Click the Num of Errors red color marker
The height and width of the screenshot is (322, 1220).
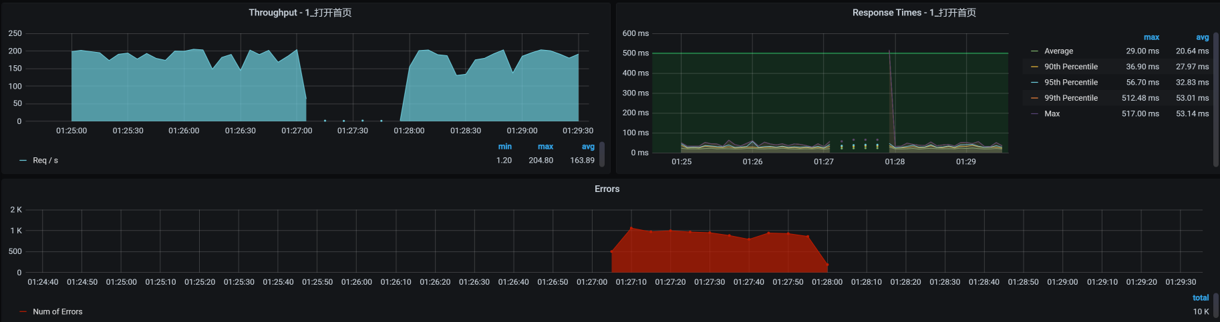click(x=23, y=312)
